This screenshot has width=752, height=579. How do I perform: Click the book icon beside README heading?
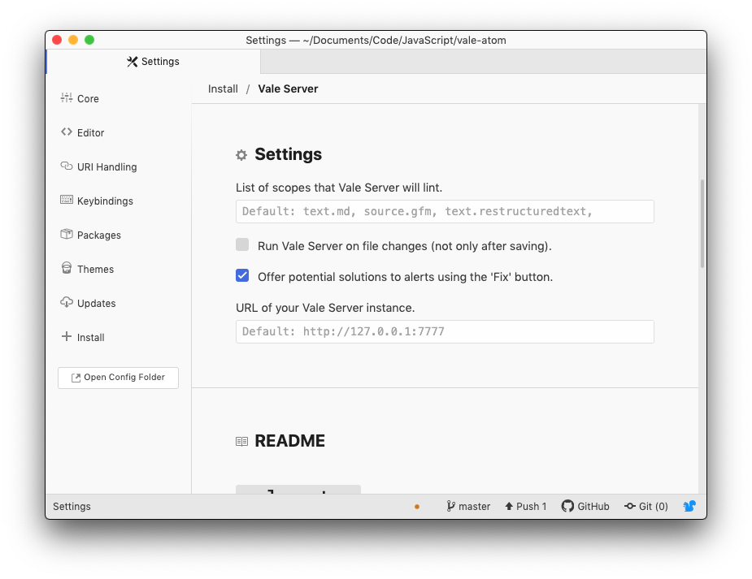point(241,441)
